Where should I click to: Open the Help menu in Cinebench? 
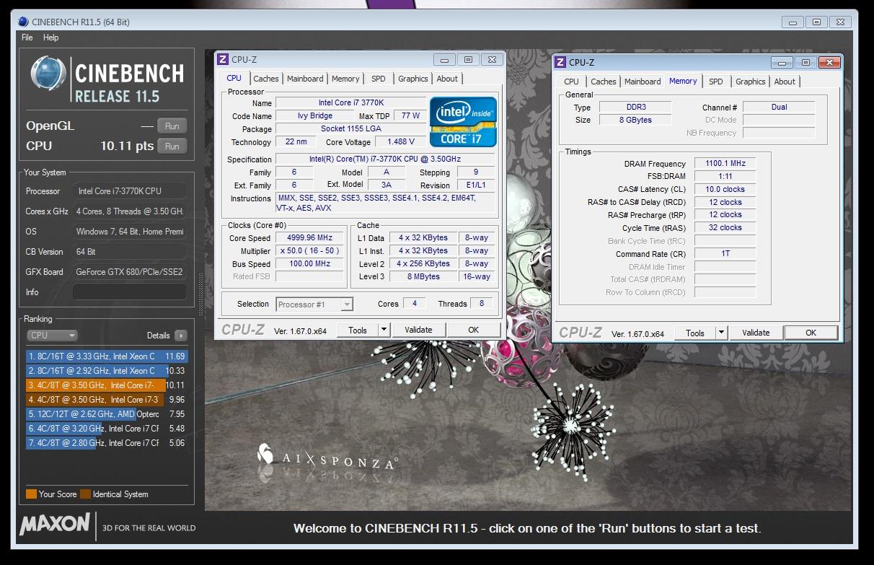click(50, 38)
